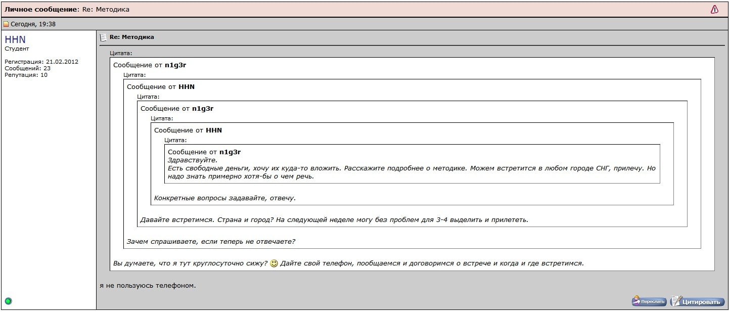The image size is (729, 312).
Task: Click the post title Re: Методика
Action: (132, 37)
